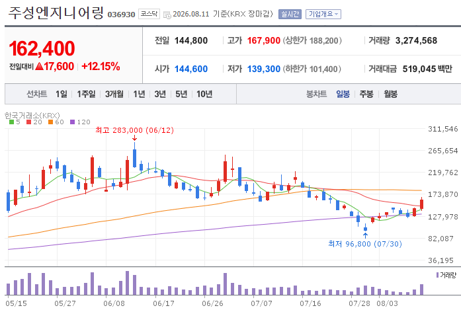Click the 상한가 188,200 text
The height and width of the screenshot is (310, 461).
(312, 40)
